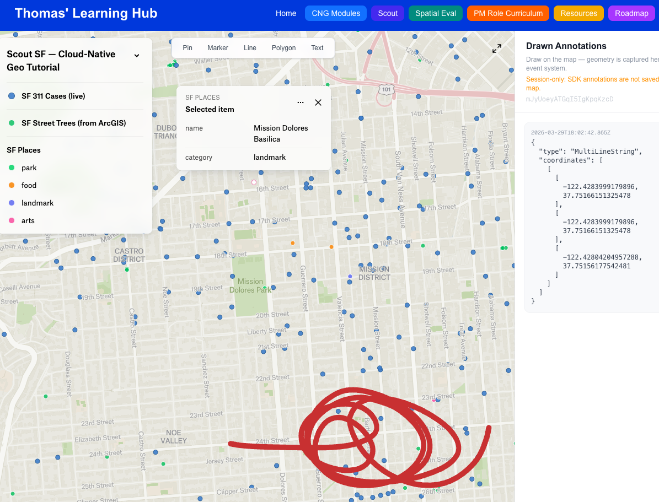Select the Text annotation tool
Viewport: 659px width, 502px height.
[317, 48]
